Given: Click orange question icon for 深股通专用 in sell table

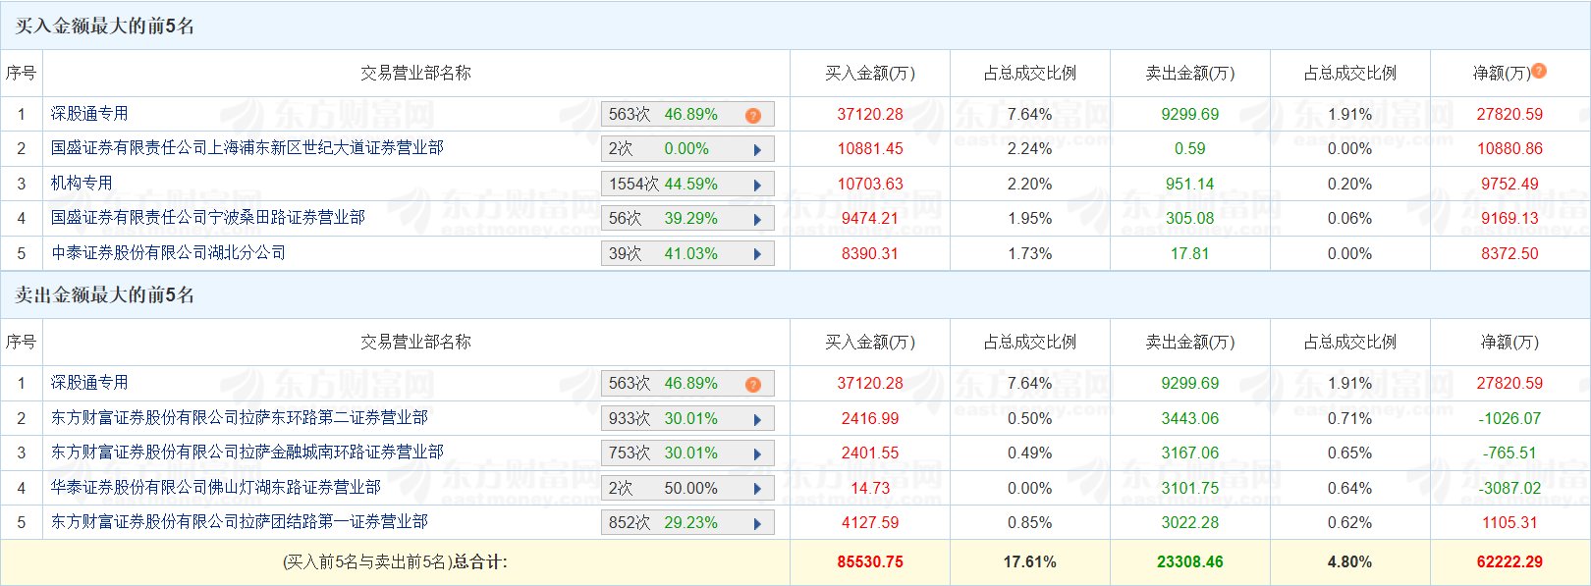Looking at the screenshot, I should (x=753, y=385).
